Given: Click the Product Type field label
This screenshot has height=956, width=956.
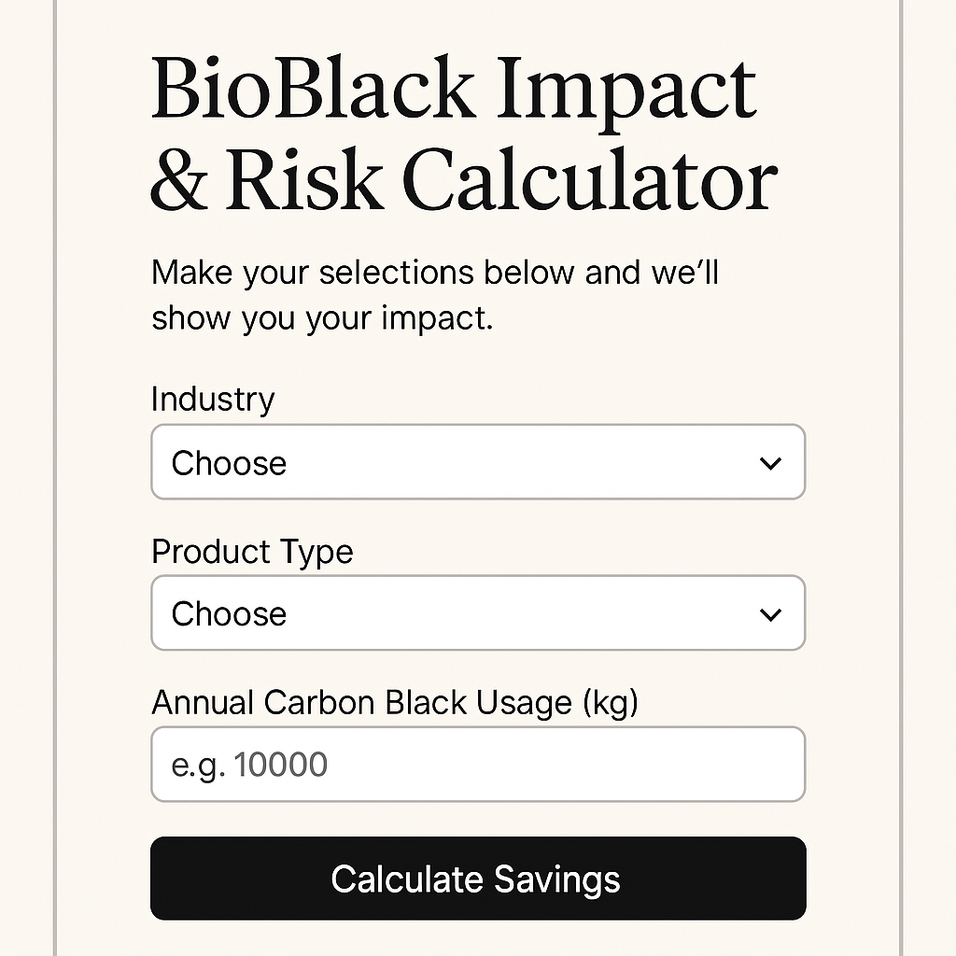Looking at the screenshot, I should (252, 552).
